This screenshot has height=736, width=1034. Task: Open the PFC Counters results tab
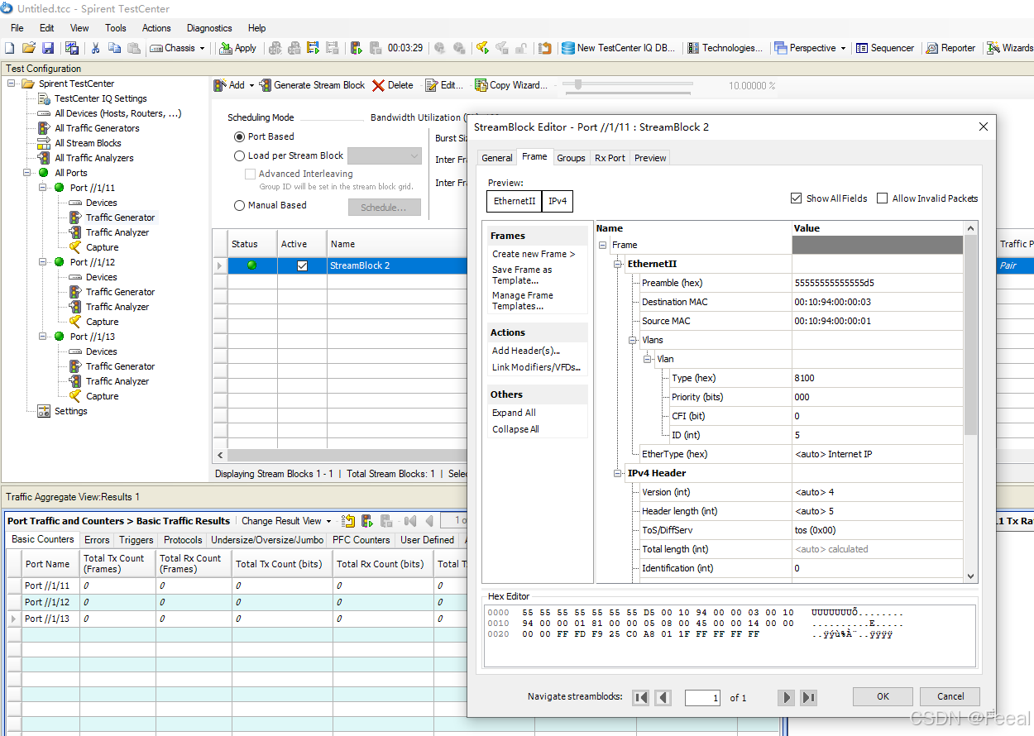(361, 540)
